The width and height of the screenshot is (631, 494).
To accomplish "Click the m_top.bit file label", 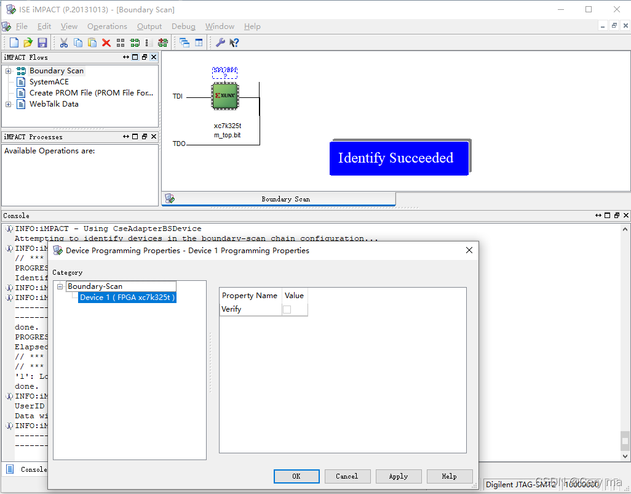I will 228,135.
